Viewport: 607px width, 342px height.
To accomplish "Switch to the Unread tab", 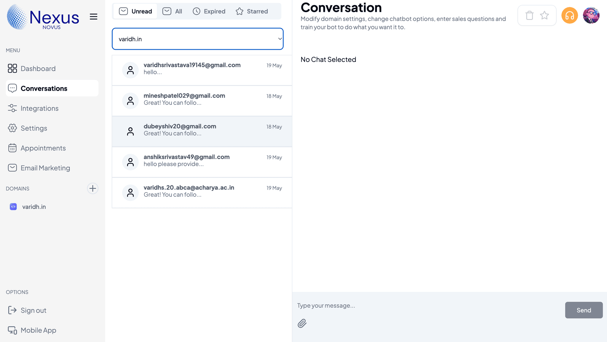I will pyautogui.click(x=135, y=11).
